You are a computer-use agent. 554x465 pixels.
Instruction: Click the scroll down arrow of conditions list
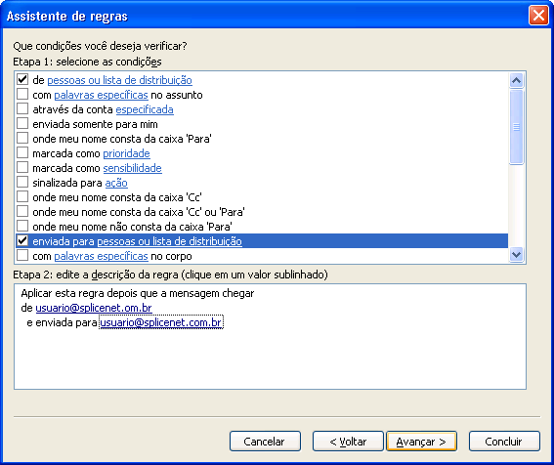[x=516, y=254]
